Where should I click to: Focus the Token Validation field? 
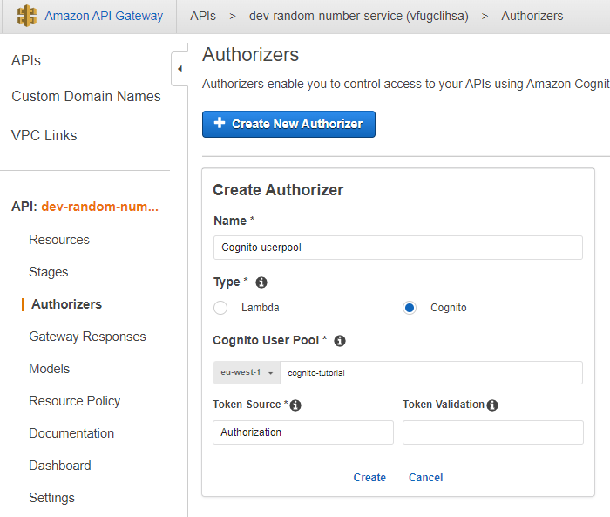pyautogui.click(x=493, y=432)
